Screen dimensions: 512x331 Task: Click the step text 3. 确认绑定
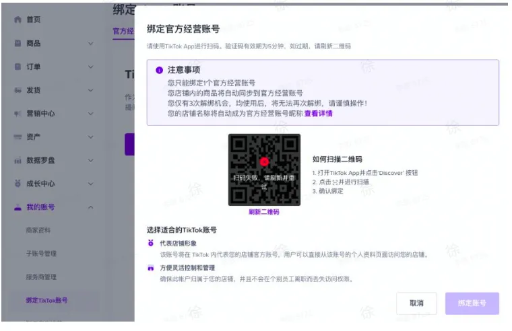click(x=328, y=191)
